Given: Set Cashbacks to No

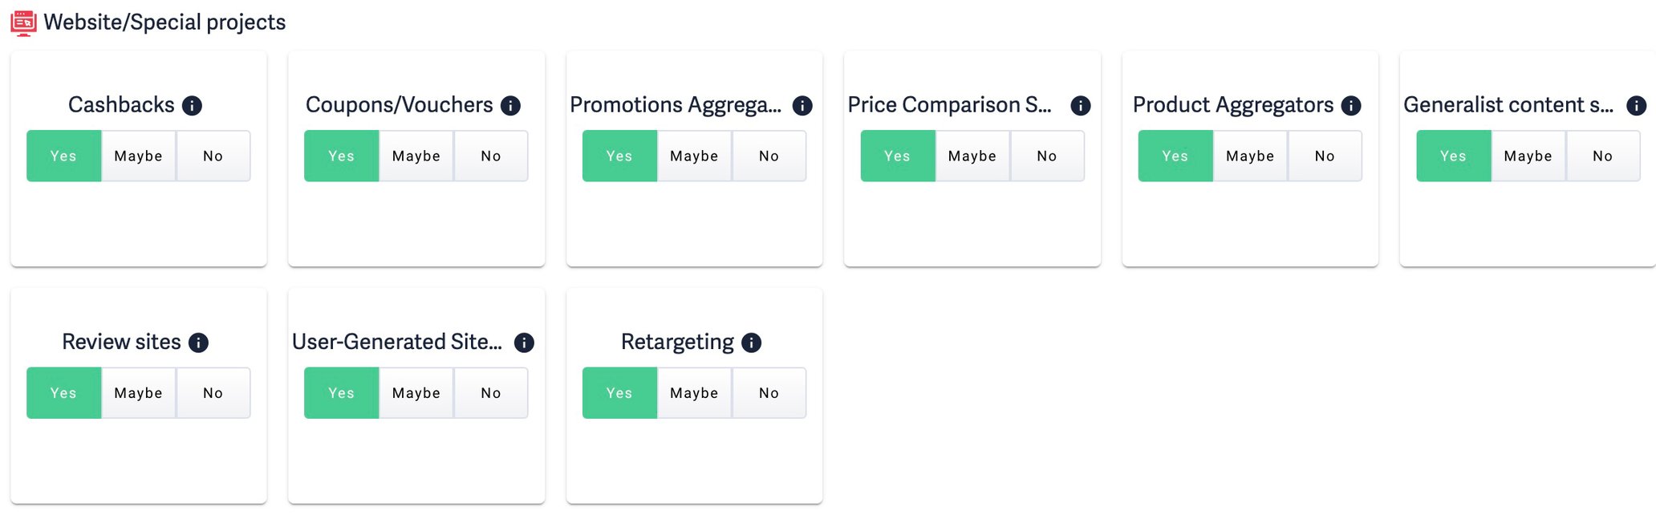Looking at the screenshot, I should tap(212, 156).
